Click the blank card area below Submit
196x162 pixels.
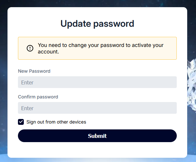[x=97, y=150]
